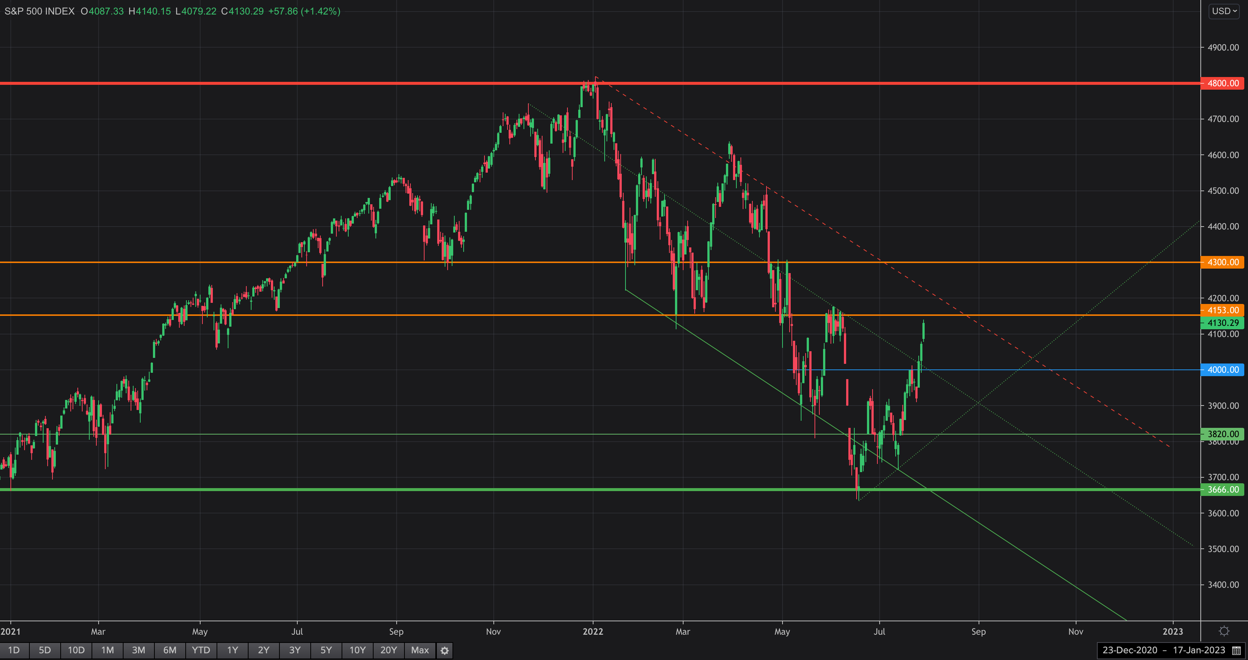The height and width of the screenshot is (660, 1248).
Task: Click the 3400.00 price axis value
Action: (x=1223, y=585)
